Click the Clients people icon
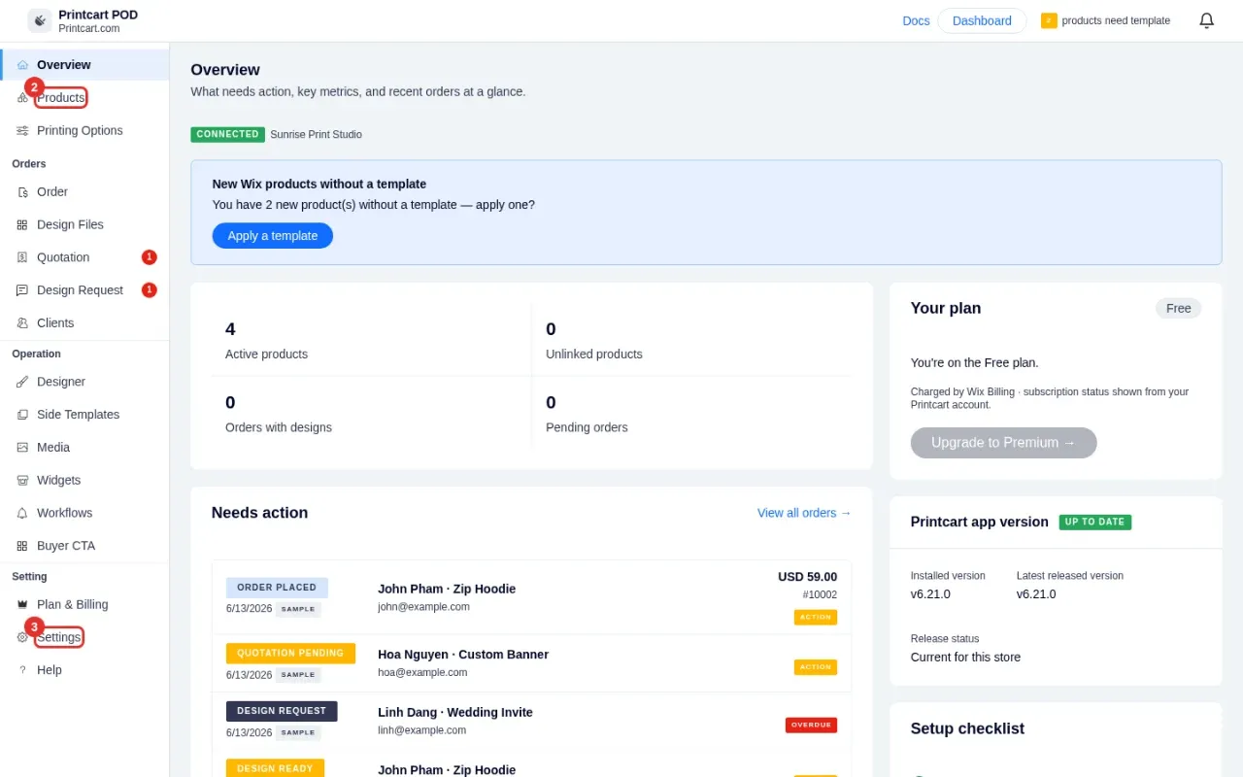 (x=22, y=323)
